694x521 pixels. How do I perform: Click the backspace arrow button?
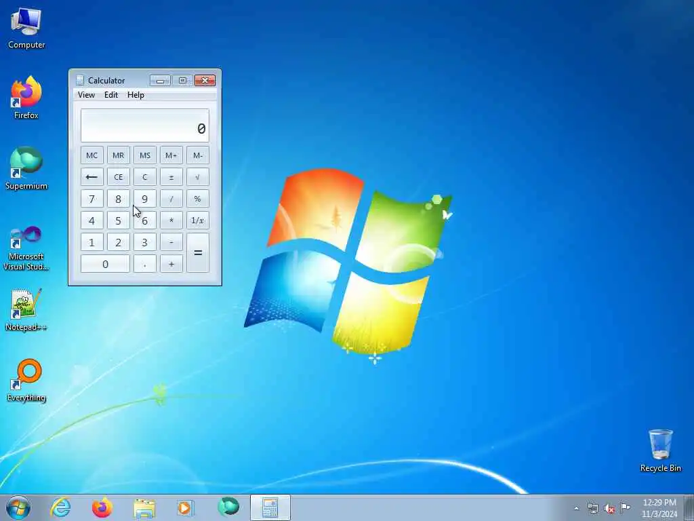91,177
